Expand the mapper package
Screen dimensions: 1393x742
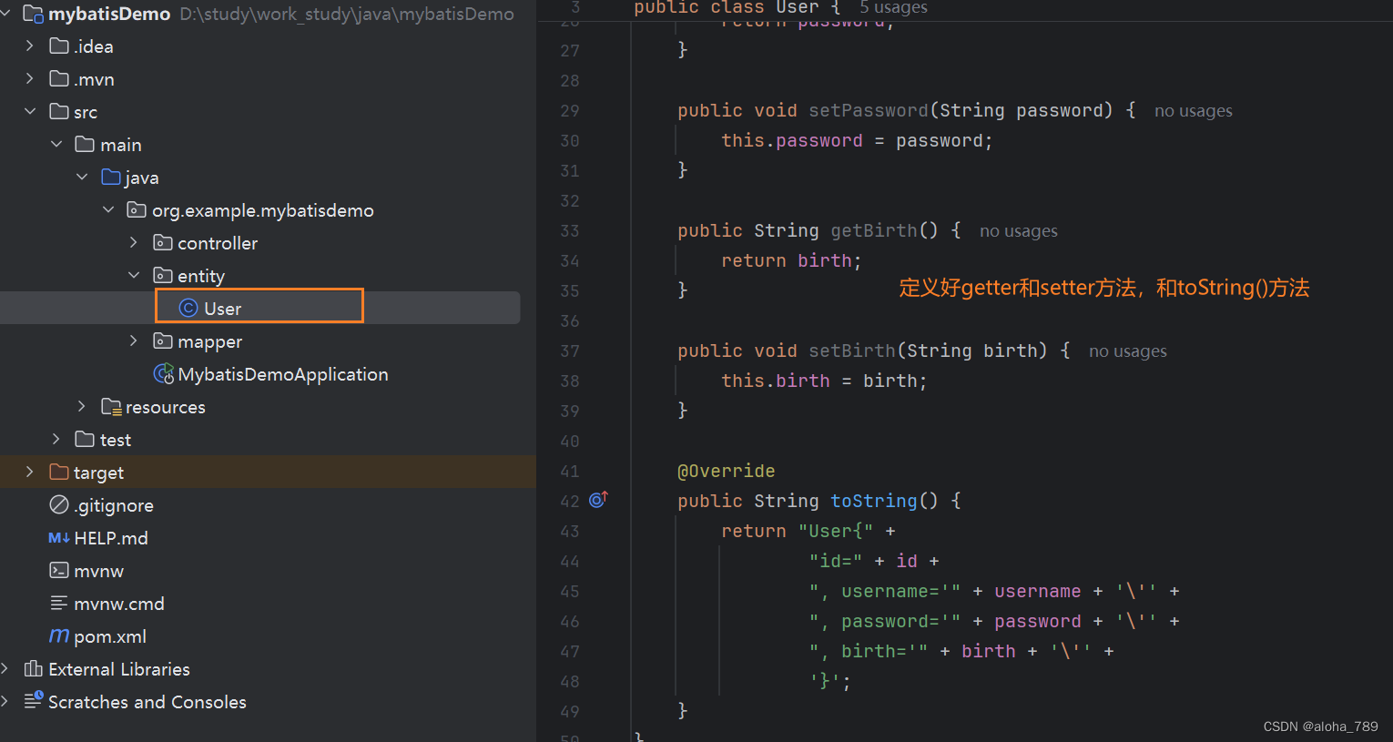pos(134,341)
